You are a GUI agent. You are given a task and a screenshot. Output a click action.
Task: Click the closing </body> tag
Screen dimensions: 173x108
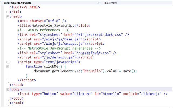(x=17, y=98)
